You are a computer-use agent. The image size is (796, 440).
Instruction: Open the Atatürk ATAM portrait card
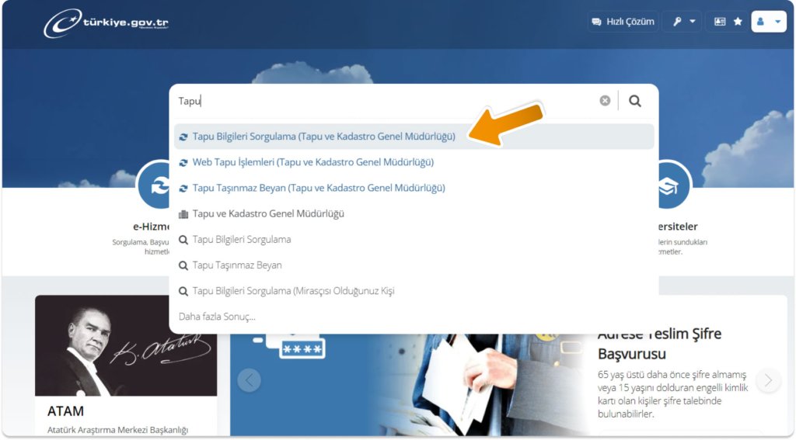126,346
